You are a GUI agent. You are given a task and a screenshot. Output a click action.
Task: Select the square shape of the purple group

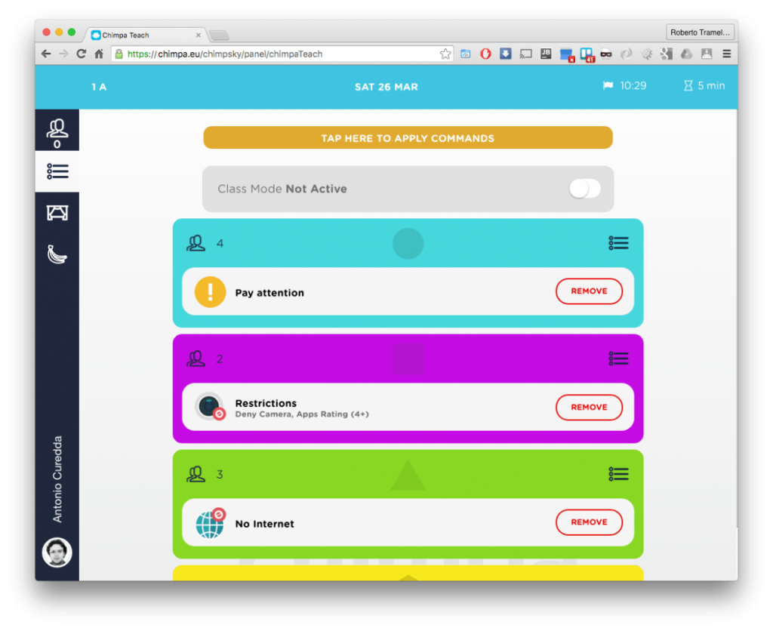(408, 359)
